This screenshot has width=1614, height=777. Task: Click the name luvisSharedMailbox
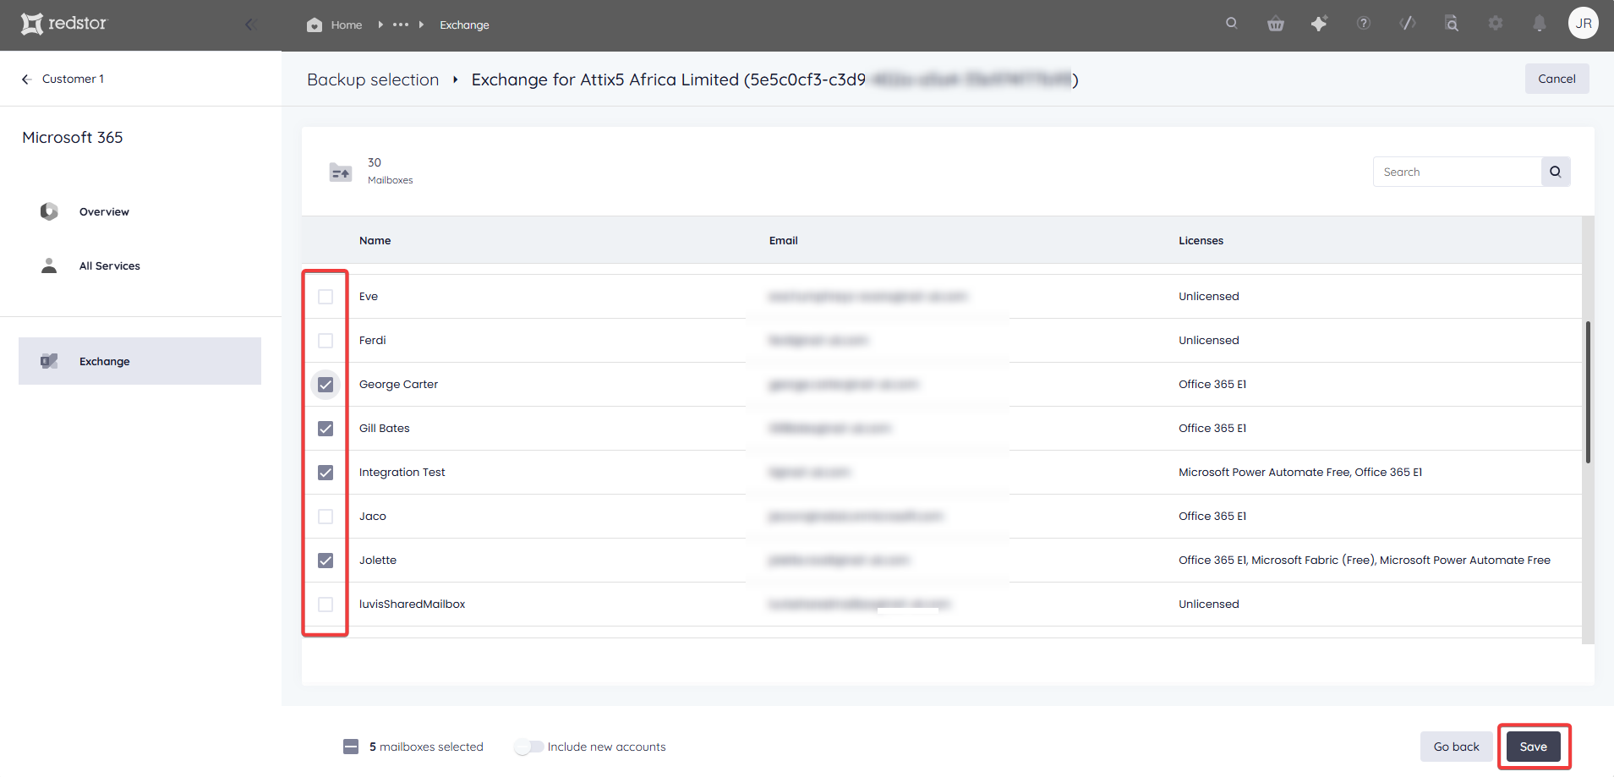[412, 605]
